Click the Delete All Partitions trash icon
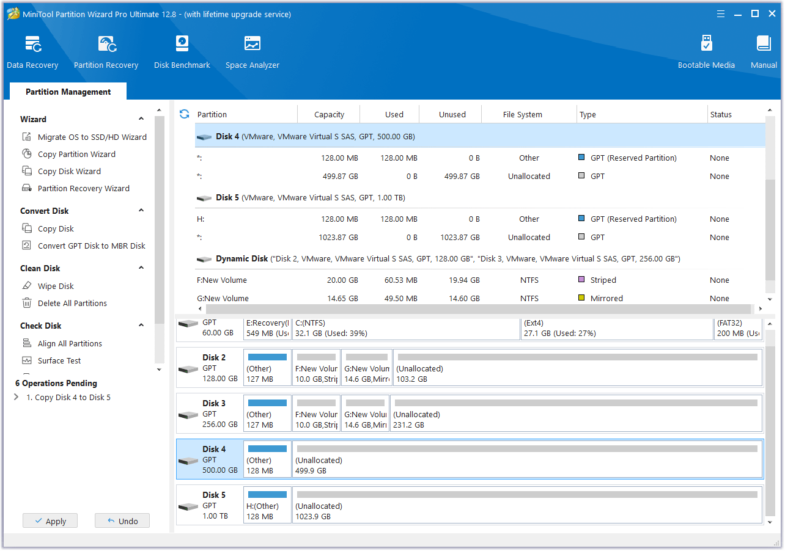The image size is (785, 551). 27,303
